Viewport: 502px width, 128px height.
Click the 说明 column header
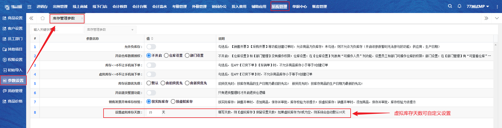click(221, 39)
